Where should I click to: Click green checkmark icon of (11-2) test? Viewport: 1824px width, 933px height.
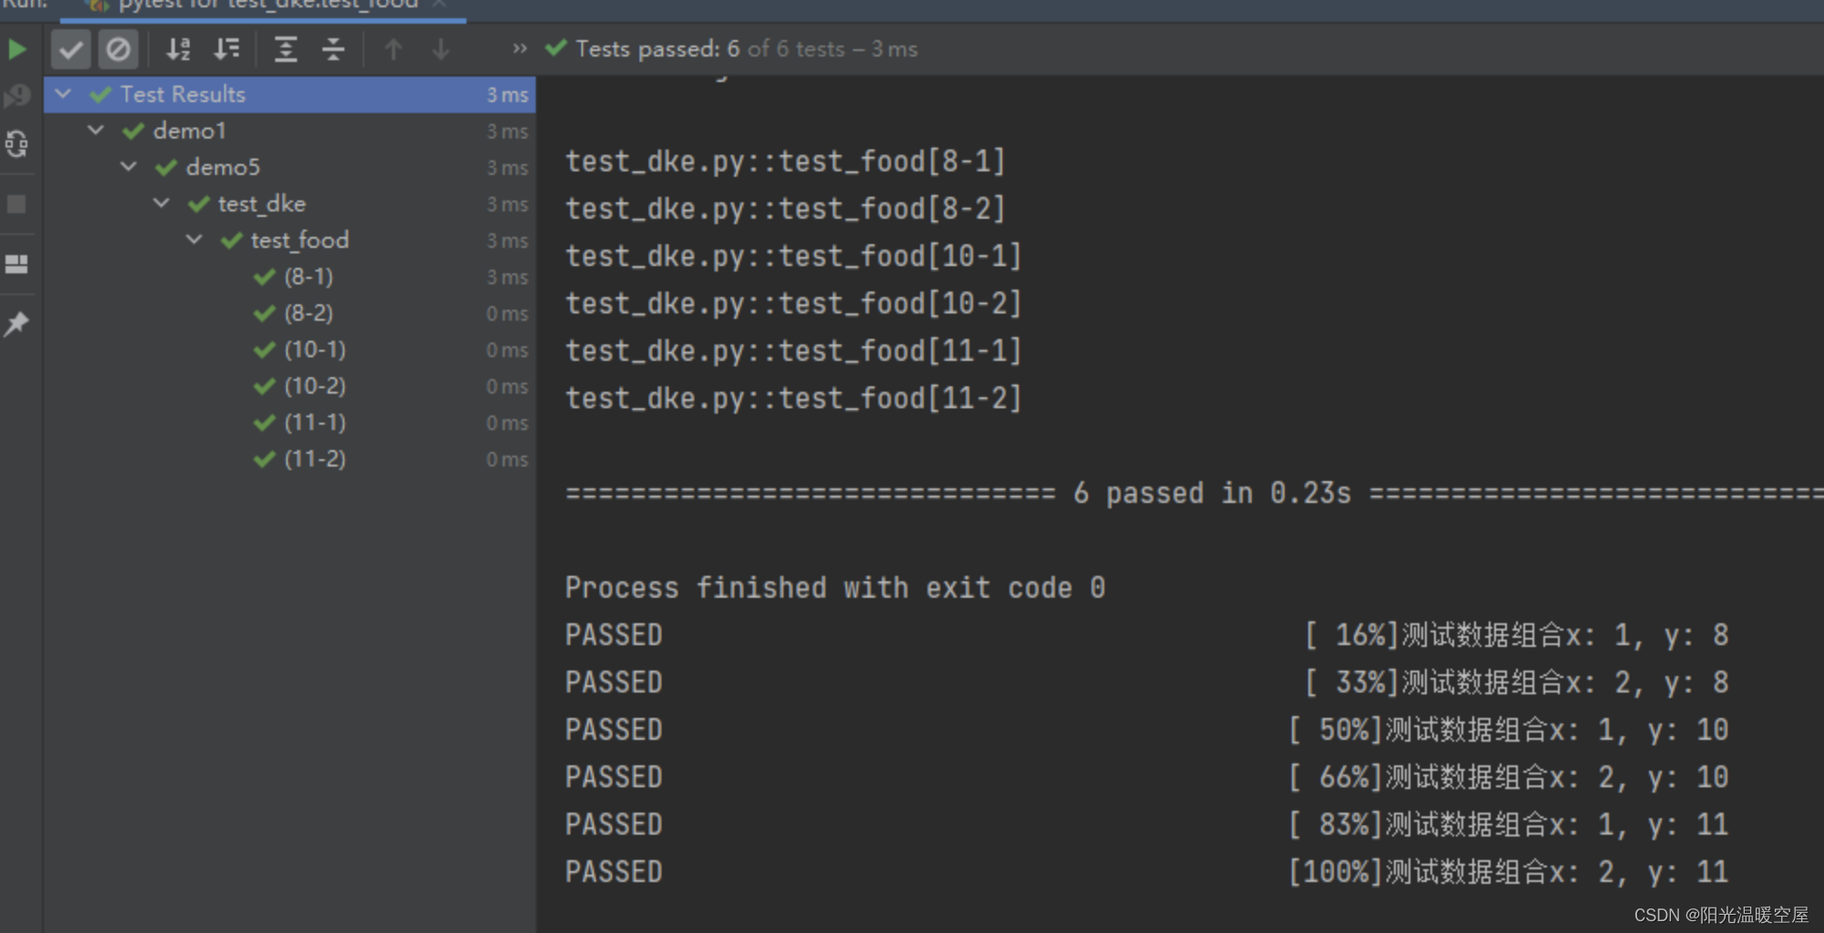264,459
